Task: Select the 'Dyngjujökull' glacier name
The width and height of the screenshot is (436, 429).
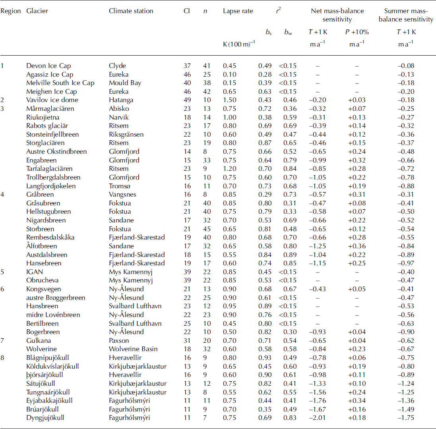Action: [x=45, y=418]
